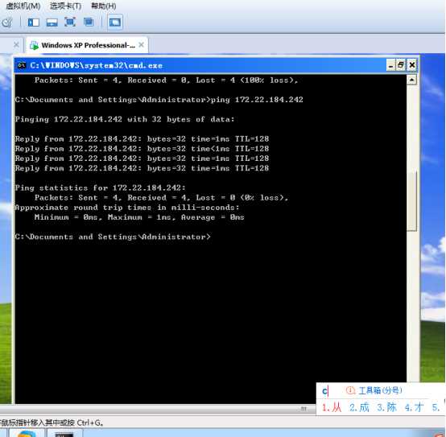Click the reply line with 'time<1ms'

click(x=142, y=149)
